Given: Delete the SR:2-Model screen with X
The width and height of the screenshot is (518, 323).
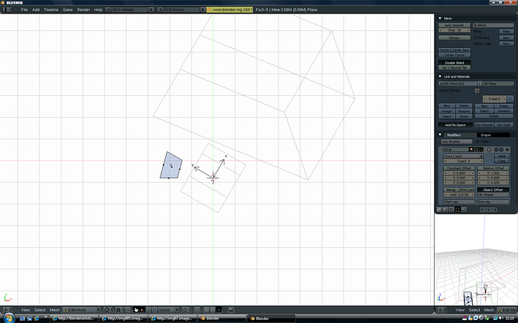Looking at the screenshot, I should click(151, 10).
